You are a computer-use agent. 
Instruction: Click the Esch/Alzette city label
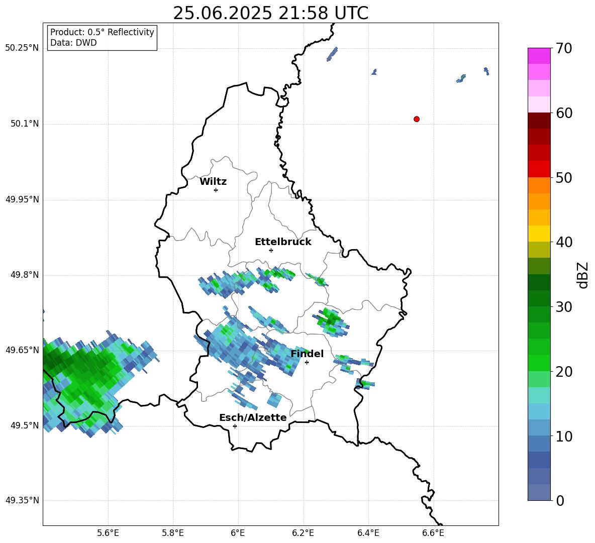pyautogui.click(x=253, y=418)
